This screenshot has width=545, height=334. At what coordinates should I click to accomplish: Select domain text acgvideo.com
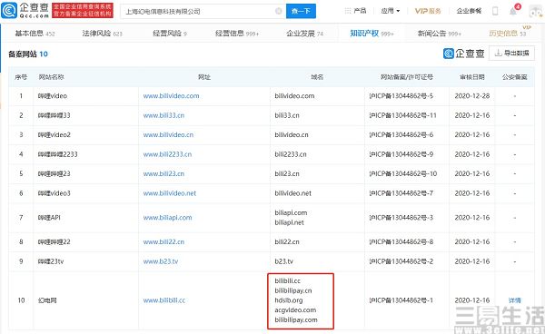tap(295, 310)
